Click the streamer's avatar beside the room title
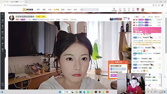Screen dimensions: 167x94 point(12,18)
